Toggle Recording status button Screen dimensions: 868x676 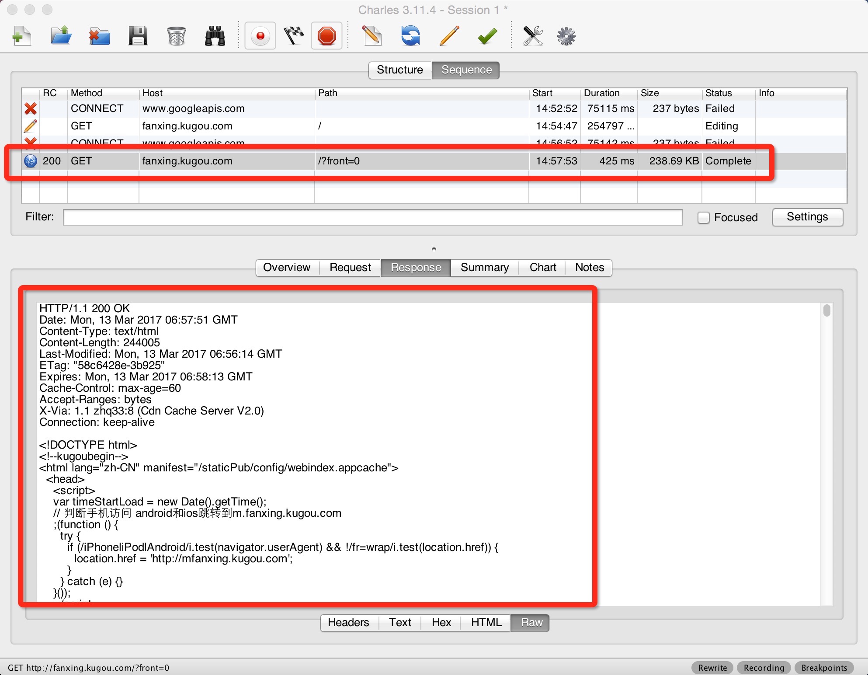(x=764, y=668)
